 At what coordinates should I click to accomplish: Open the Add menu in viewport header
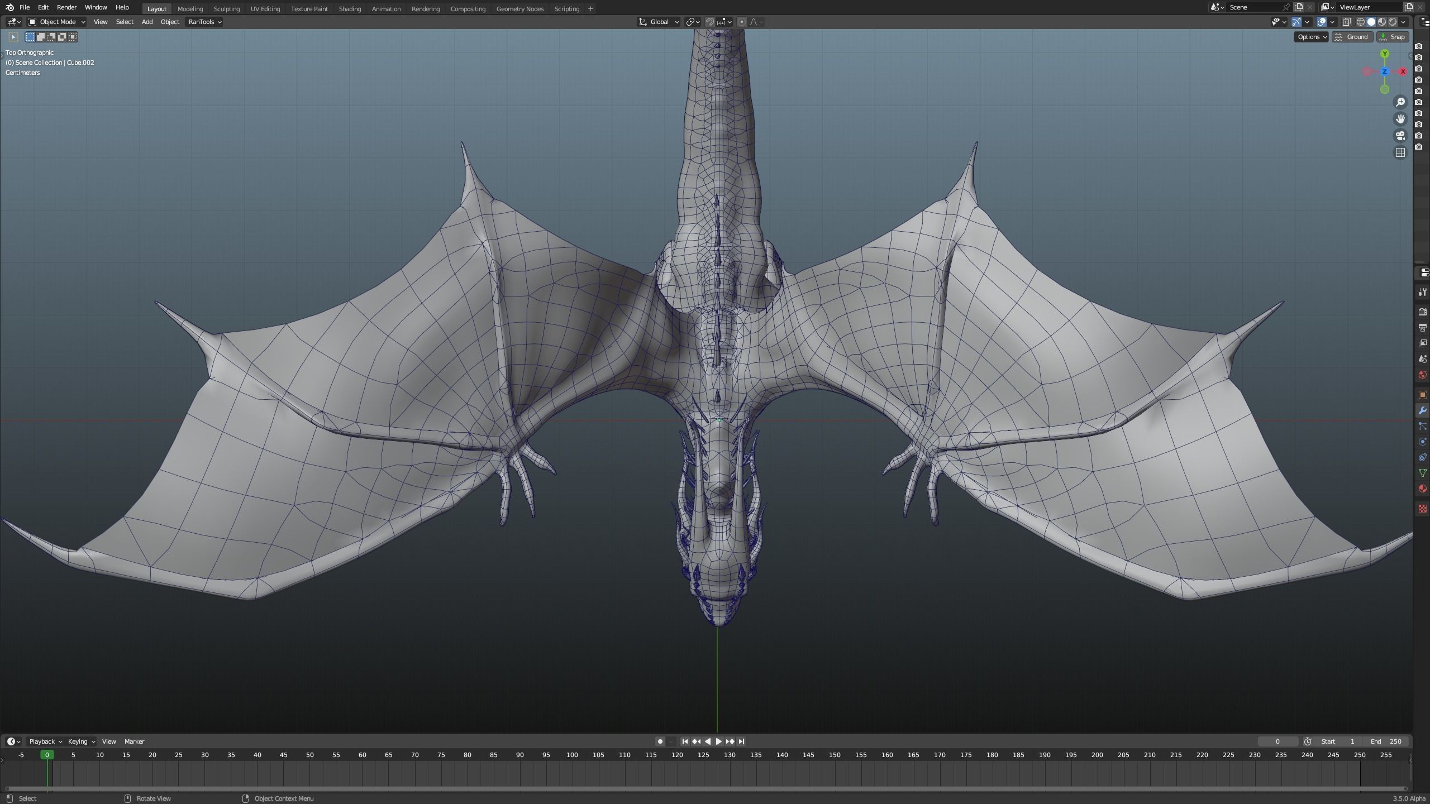click(x=147, y=22)
